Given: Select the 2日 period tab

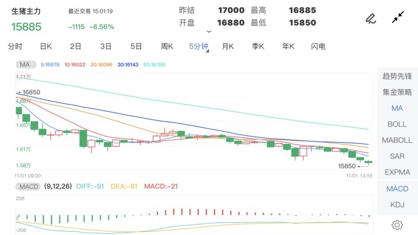Looking at the screenshot, I should pos(75,46).
